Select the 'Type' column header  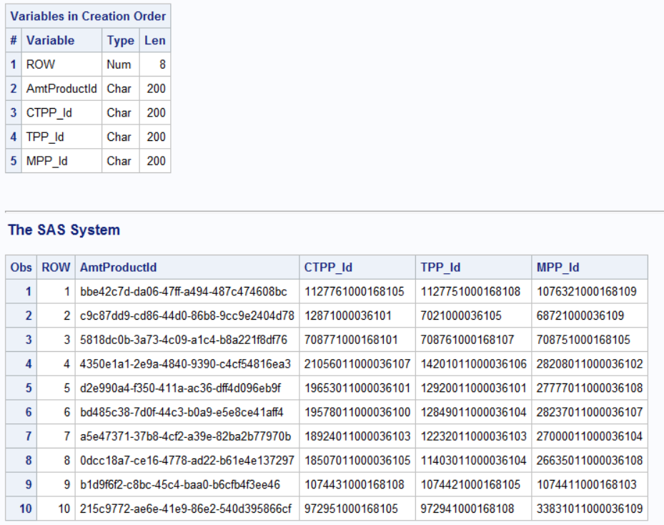(x=120, y=40)
